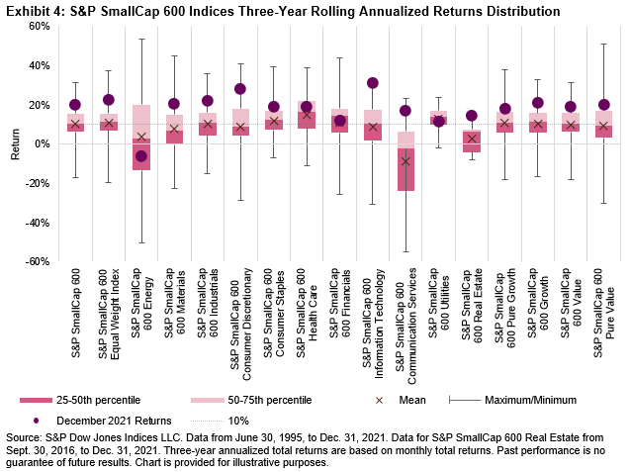Click the Energy December 2021 purple dot
630x472 pixels.
(141, 156)
